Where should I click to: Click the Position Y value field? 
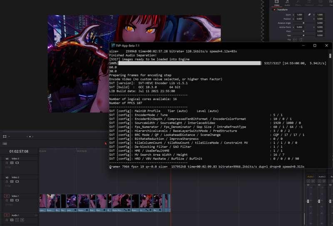click(320, 19)
